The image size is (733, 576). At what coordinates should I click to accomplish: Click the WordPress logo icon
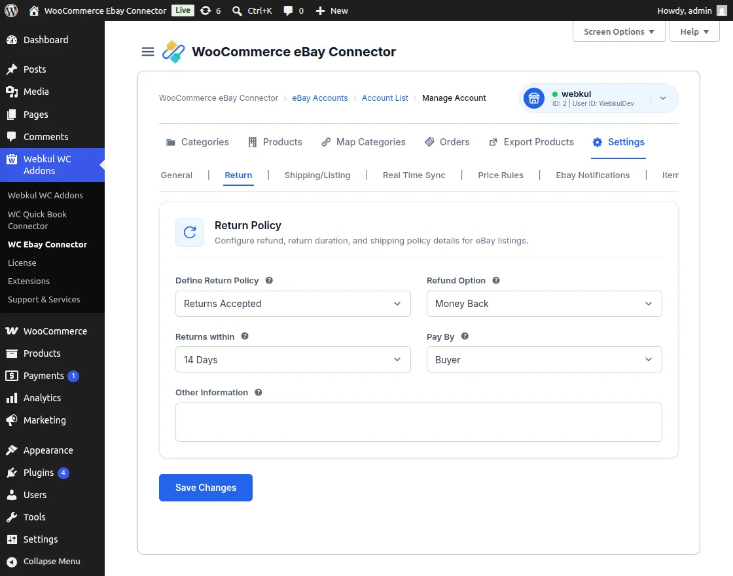(11, 10)
